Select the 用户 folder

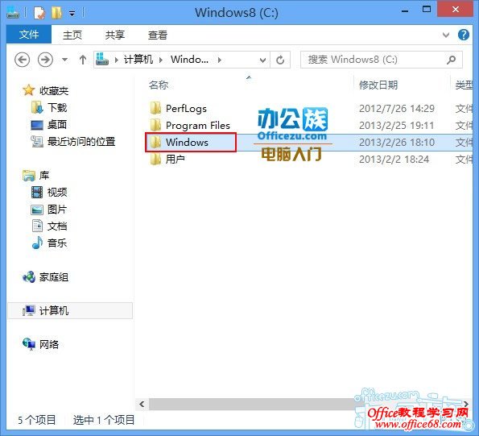175,160
